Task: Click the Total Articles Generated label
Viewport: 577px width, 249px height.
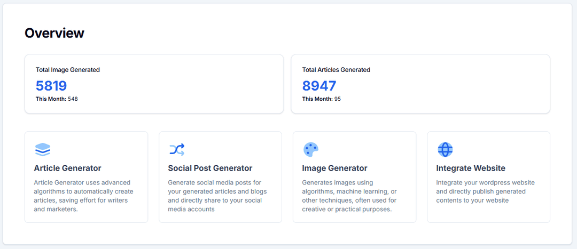Action: 336,70
